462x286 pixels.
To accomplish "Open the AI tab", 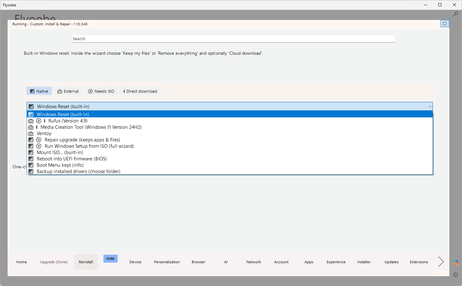I will 226,262.
